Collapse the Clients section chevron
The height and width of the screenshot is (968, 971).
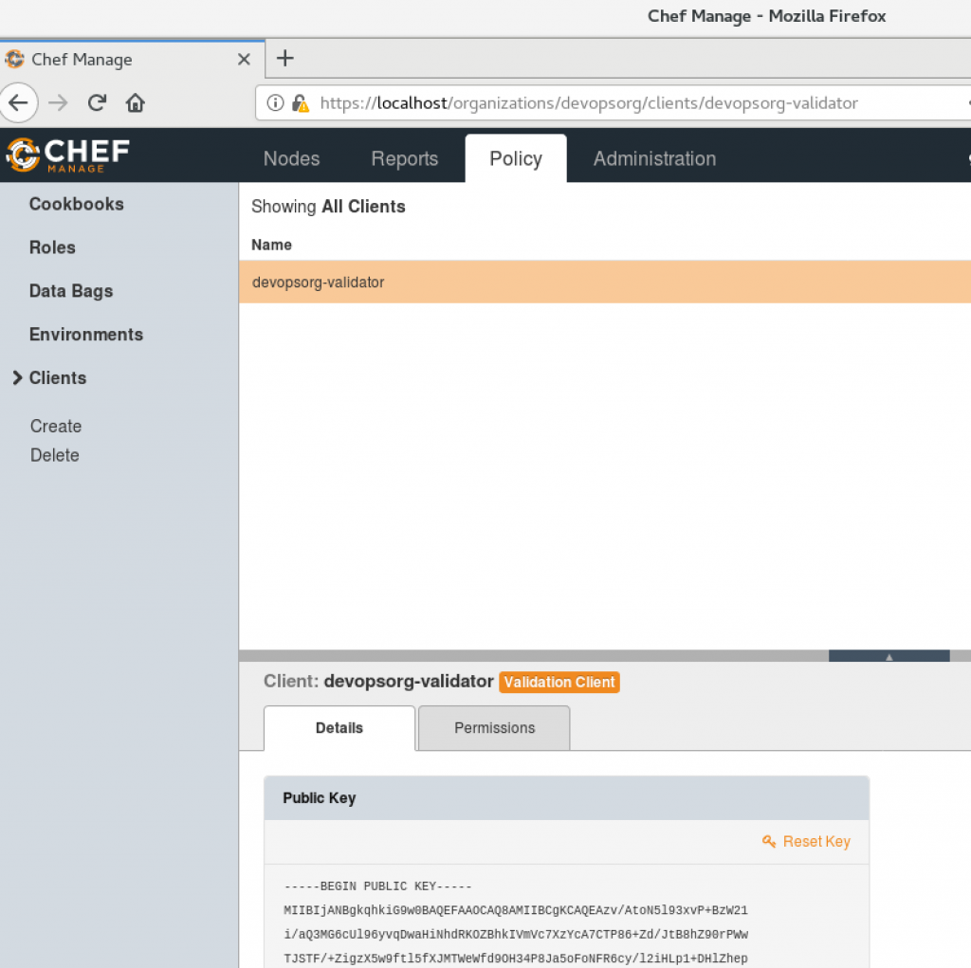pyautogui.click(x=17, y=377)
